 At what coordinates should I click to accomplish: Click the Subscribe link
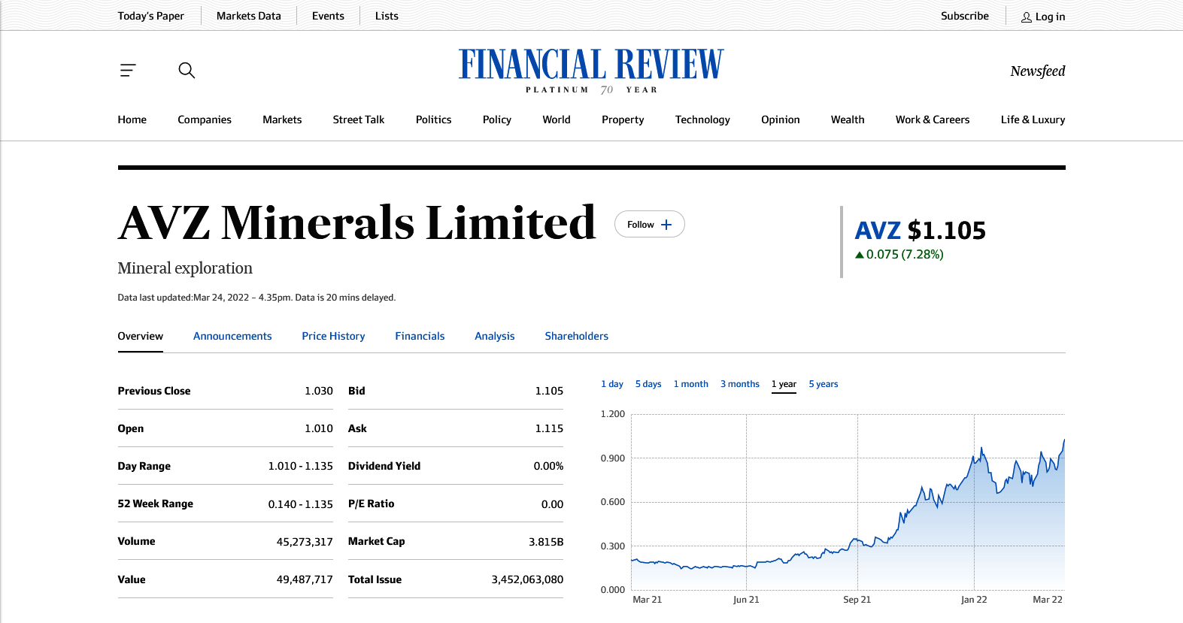tap(965, 16)
